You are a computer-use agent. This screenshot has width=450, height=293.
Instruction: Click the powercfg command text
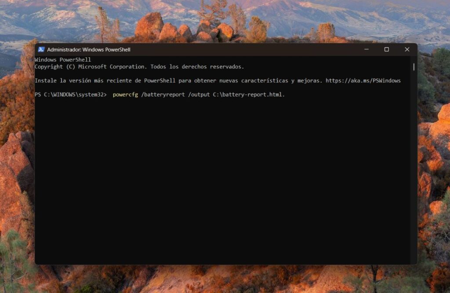[x=125, y=94]
